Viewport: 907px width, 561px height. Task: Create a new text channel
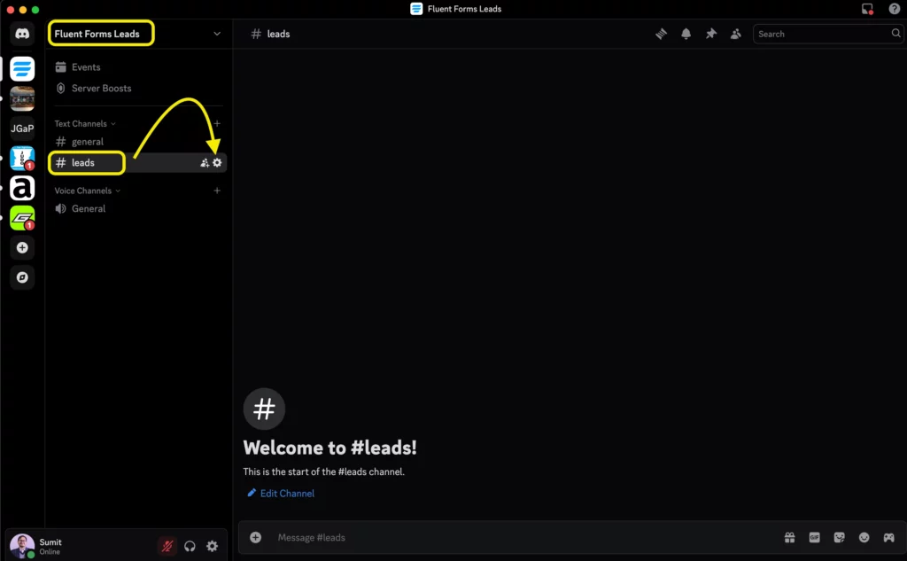tap(217, 123)
